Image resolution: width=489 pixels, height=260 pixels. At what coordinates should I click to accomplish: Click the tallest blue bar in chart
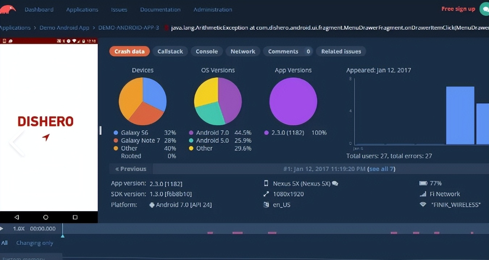tap(460, 116)
